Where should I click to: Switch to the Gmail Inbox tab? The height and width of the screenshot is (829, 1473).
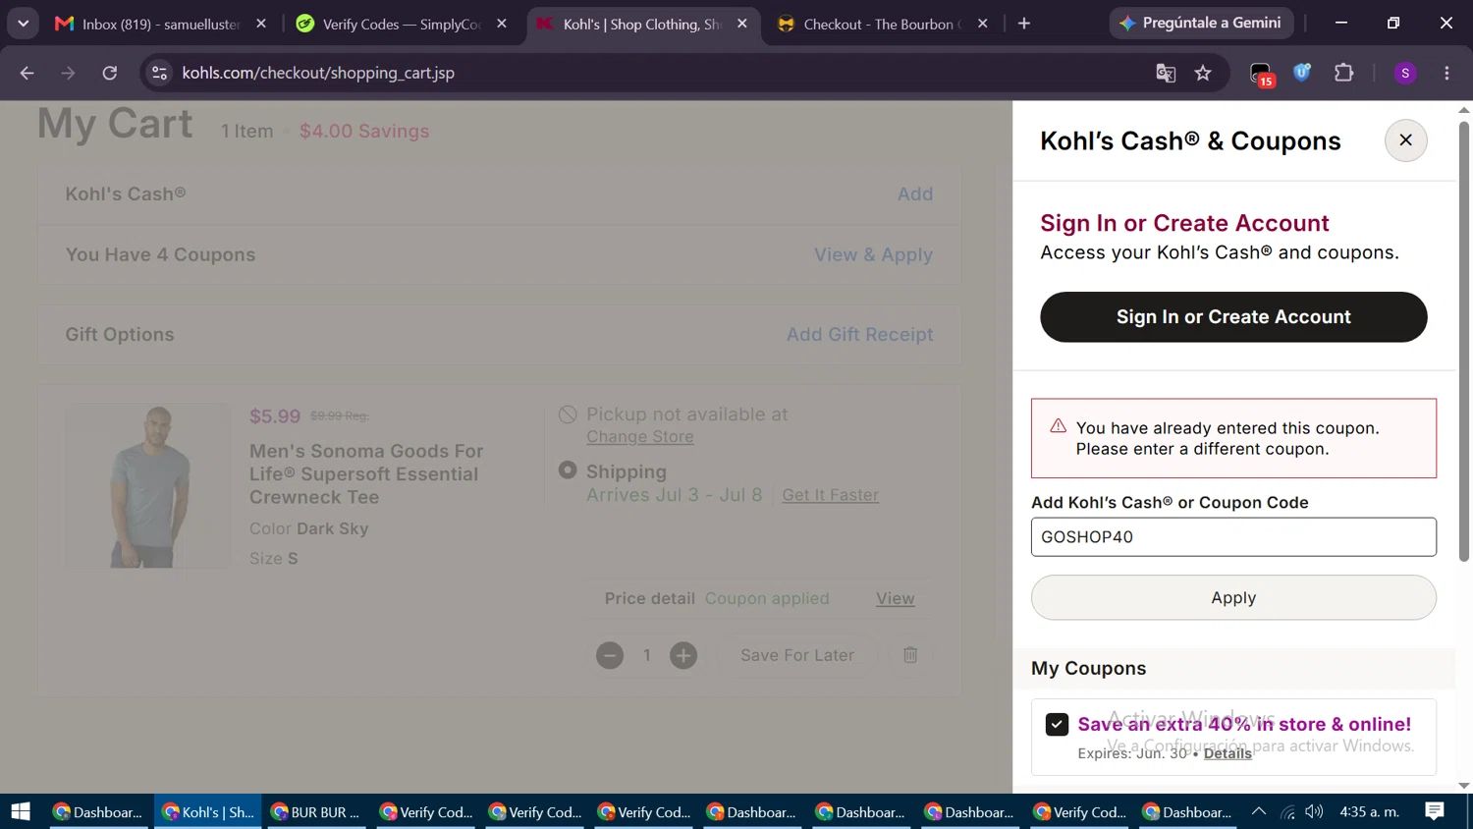click(161, 24)
